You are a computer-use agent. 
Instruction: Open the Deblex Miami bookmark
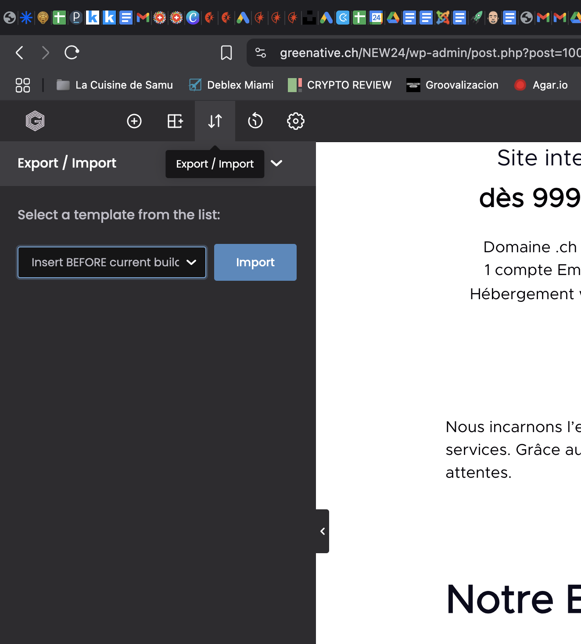click(231, 85)
